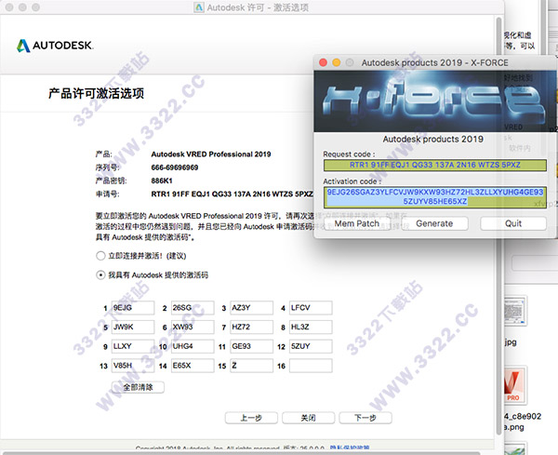This screenshot has height=455, width=558.
Task: Click the red PRO file icon in background
Action: tap(514, 386)
